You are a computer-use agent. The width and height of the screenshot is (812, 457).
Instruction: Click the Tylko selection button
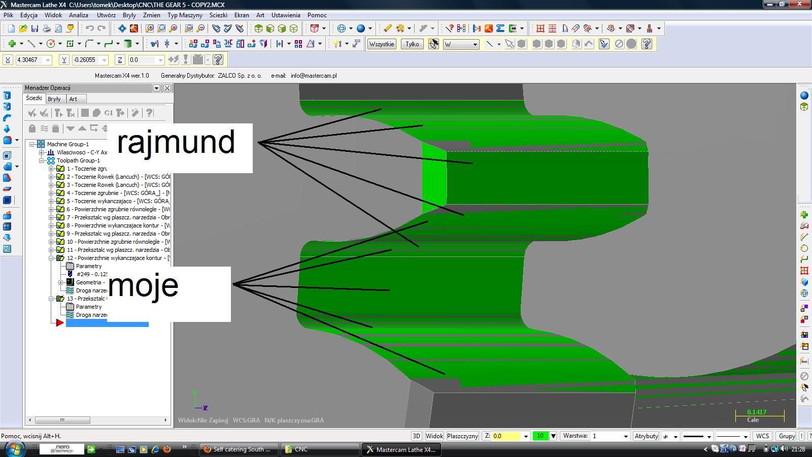point(412,44)
